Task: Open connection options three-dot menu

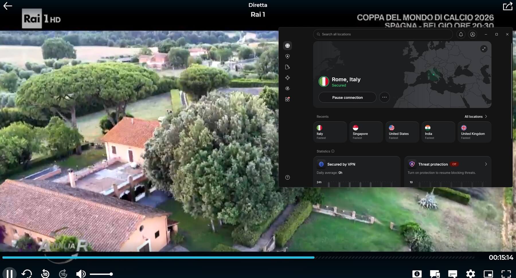Action: point(384,97)
